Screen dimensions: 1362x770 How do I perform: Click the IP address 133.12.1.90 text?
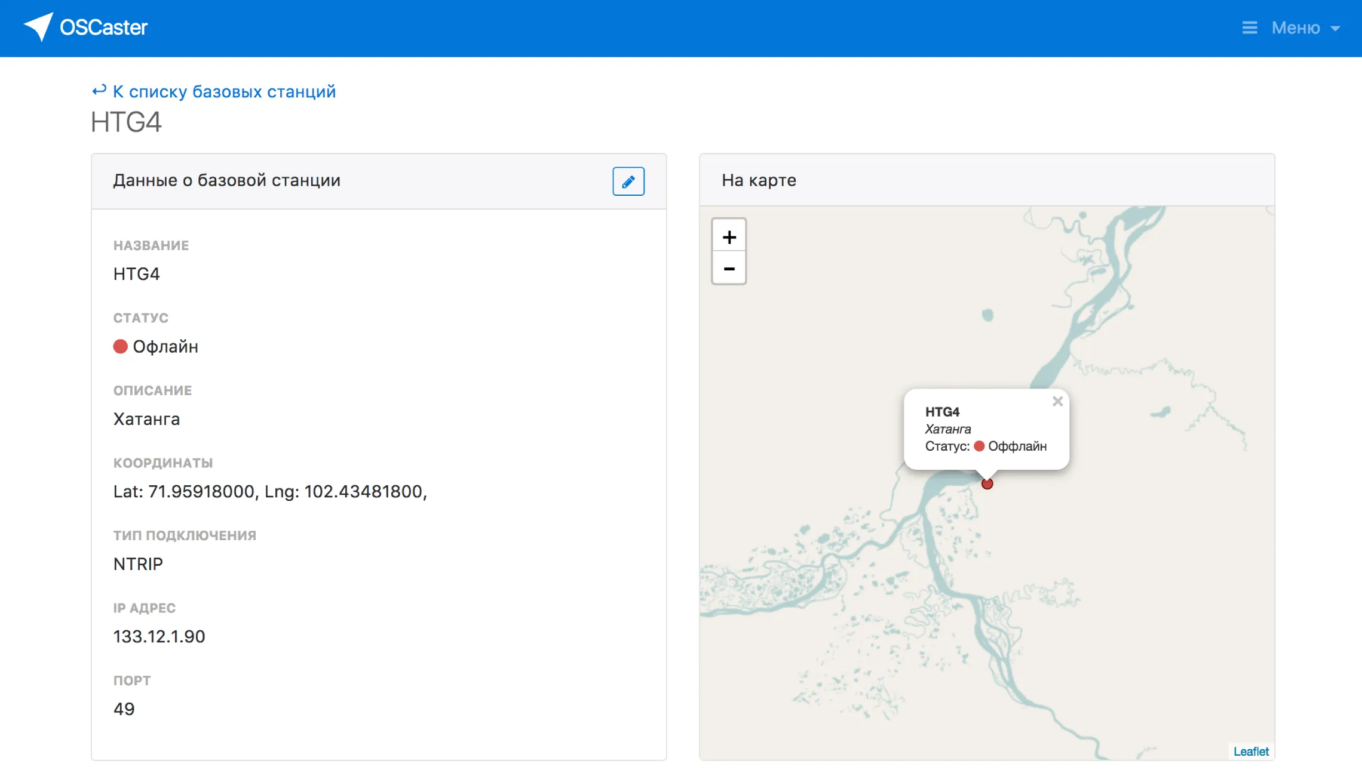(x=159, y=637)
